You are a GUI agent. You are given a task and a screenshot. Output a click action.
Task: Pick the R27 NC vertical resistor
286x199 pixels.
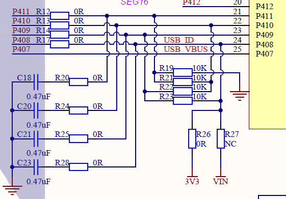click(x=221, y=138)
